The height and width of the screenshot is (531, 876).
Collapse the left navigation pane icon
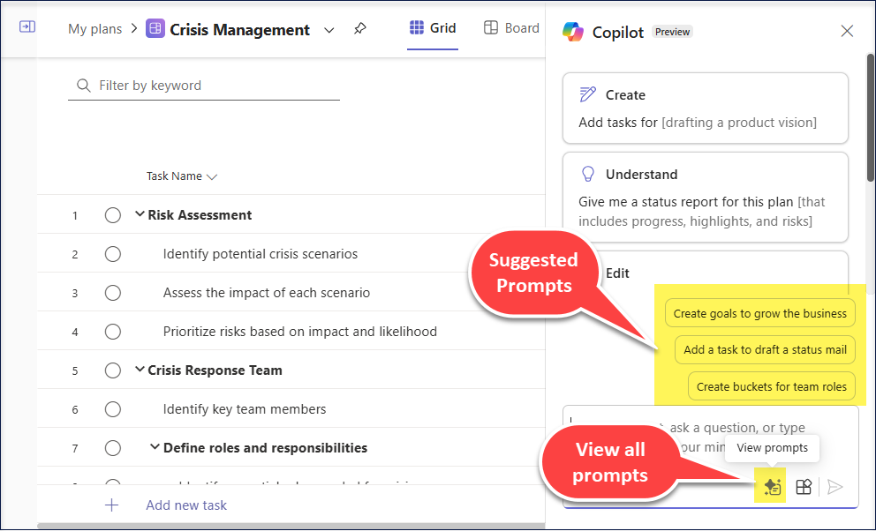(27, 27)
